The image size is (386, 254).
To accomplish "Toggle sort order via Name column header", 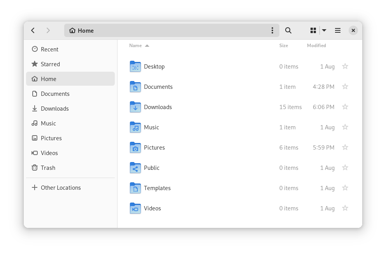I will tap(136, 46).
